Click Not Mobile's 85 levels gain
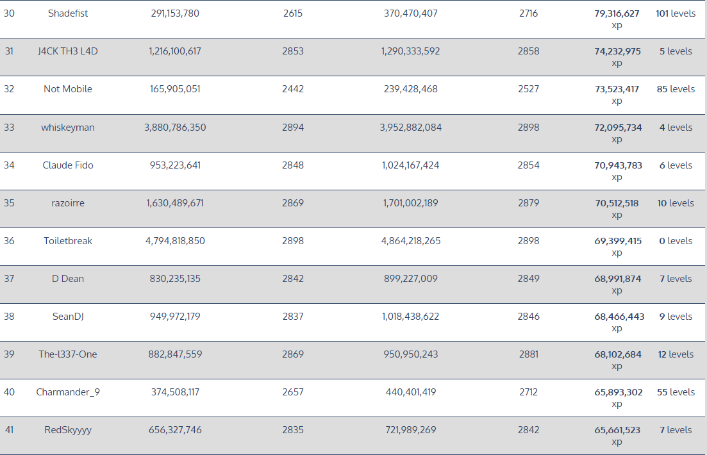The height and width of the screenshot is (455, 707). coord(676,89)
